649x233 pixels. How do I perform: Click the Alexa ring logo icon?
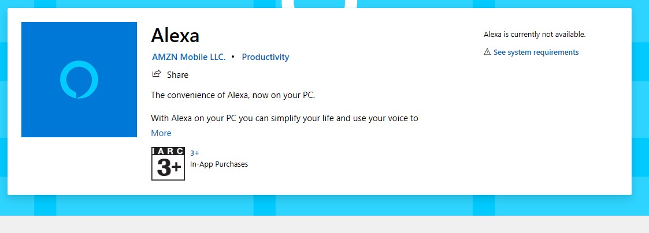pos(79,80)
